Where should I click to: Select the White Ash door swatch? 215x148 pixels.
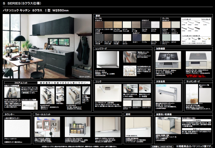127,25
